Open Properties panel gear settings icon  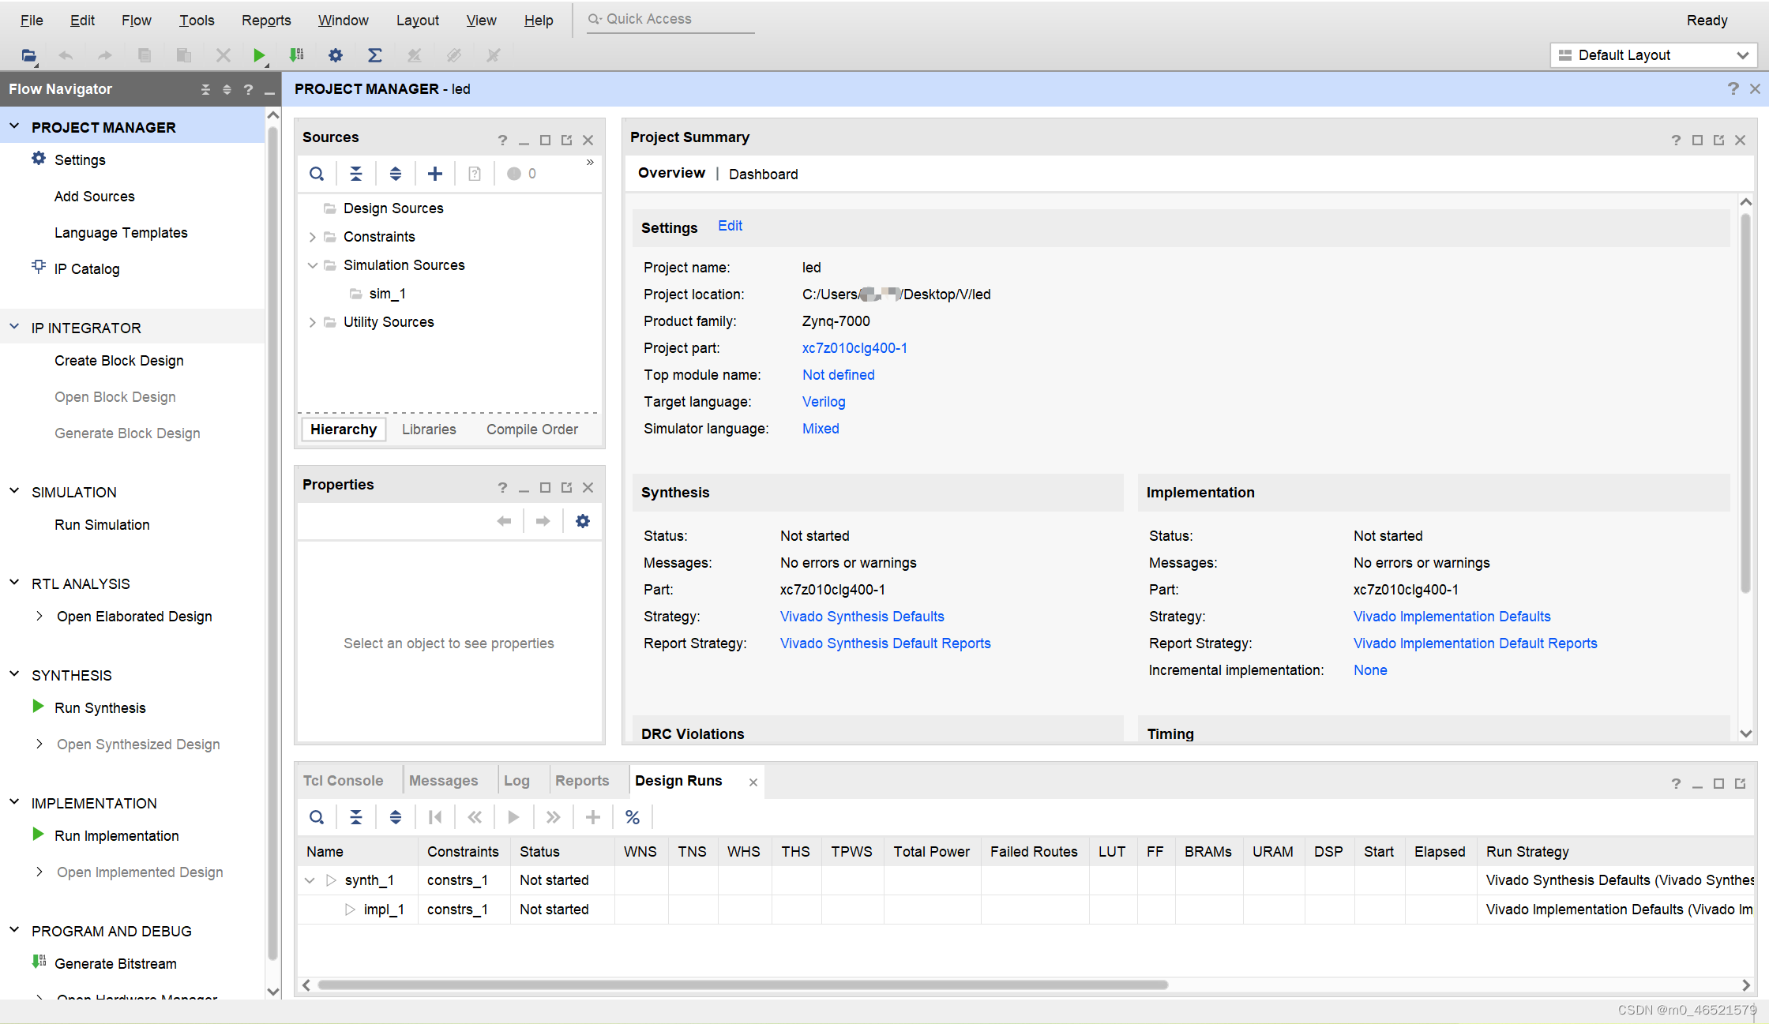pos(583,521)
